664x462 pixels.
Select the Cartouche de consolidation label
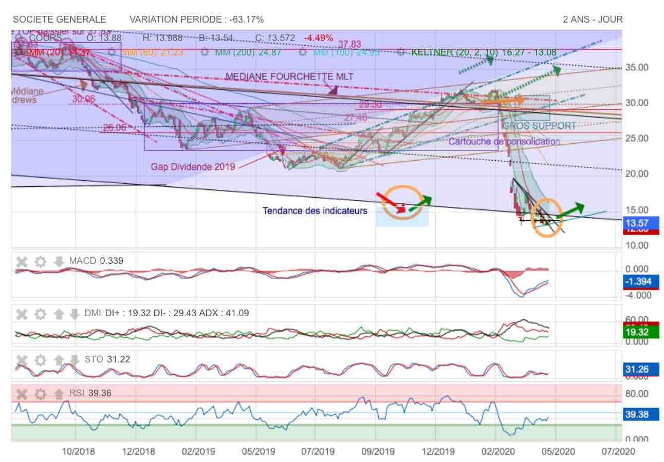point(505,141)
